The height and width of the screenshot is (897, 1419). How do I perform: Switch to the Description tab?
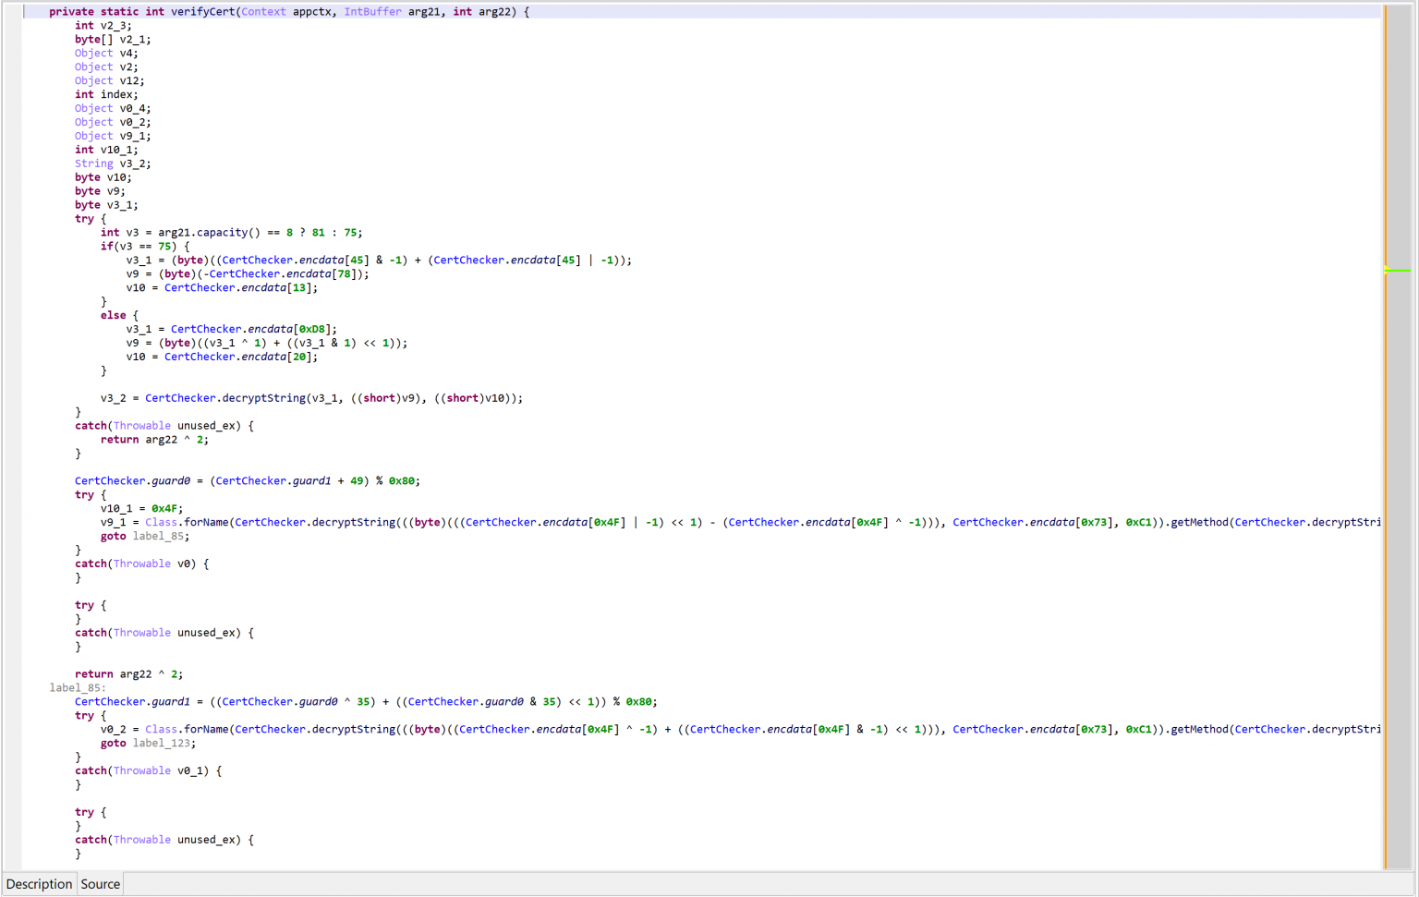point(39,884)
